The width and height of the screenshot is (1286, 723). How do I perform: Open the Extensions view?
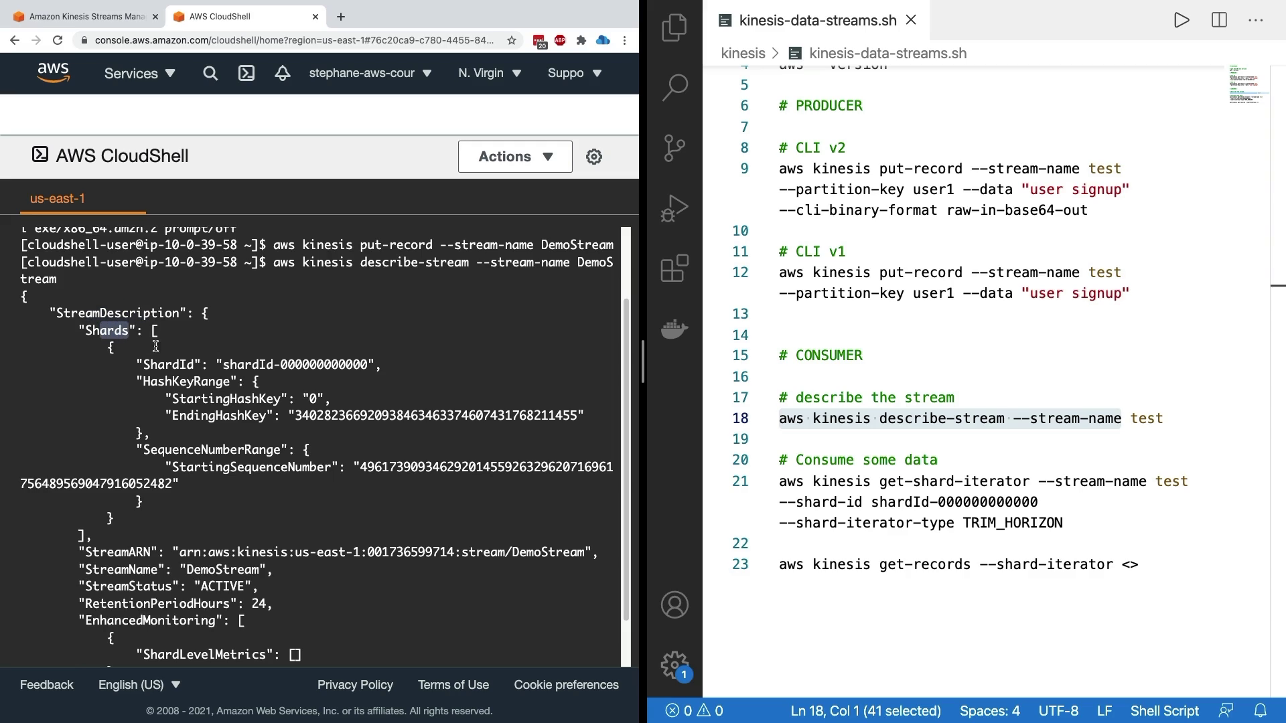coord(674,268)
